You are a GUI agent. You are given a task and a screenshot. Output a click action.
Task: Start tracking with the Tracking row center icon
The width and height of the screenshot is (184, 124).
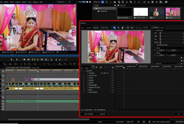click(105, 73)
